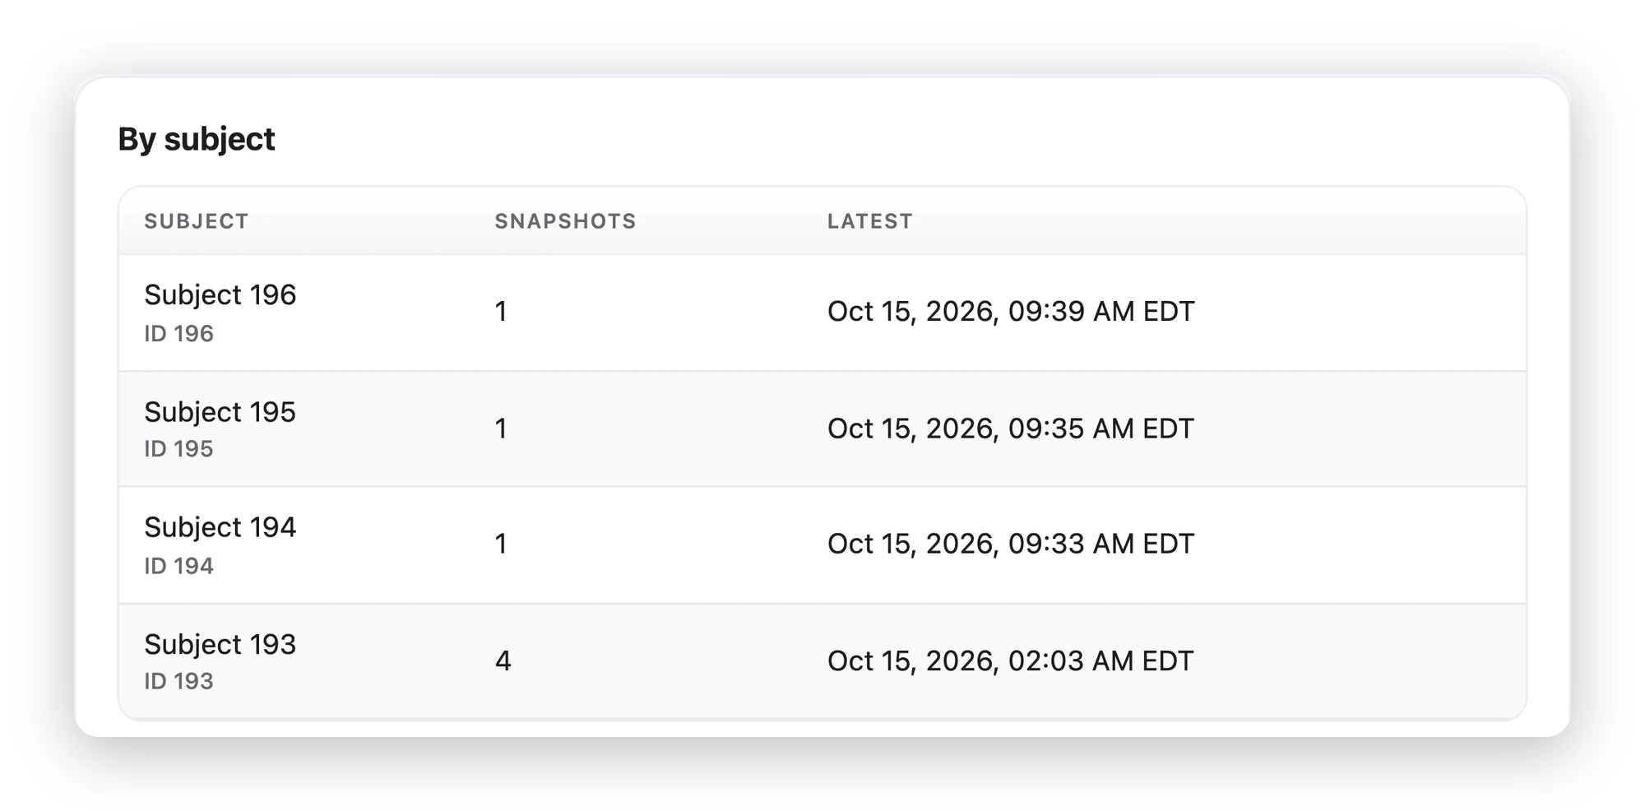
Task: Click the ID 194 label
Action: pos(178,566)
